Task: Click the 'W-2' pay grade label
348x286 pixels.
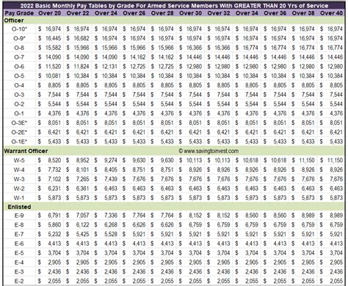Action: point(19,188)
